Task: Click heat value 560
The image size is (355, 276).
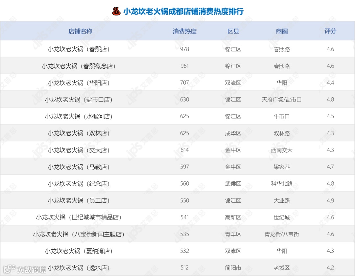Action: 184,183
